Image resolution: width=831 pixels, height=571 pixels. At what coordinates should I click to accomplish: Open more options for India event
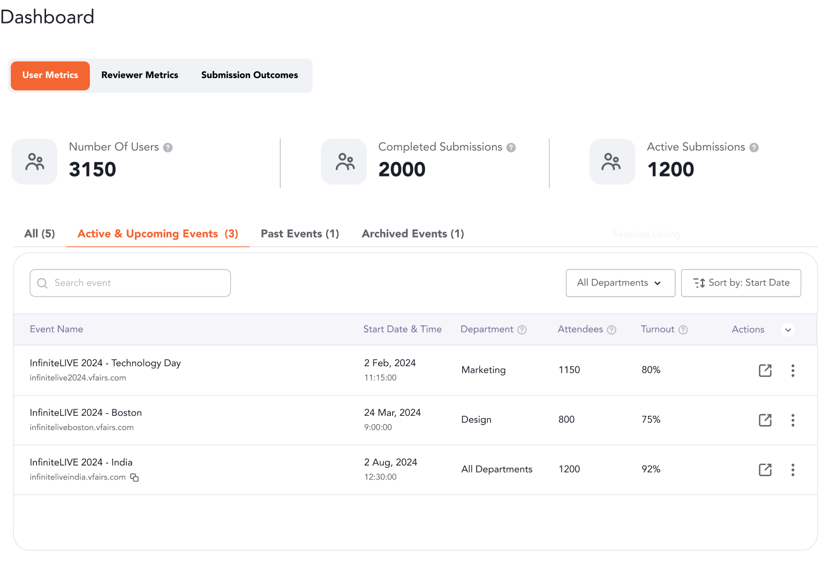pos(792,470)
